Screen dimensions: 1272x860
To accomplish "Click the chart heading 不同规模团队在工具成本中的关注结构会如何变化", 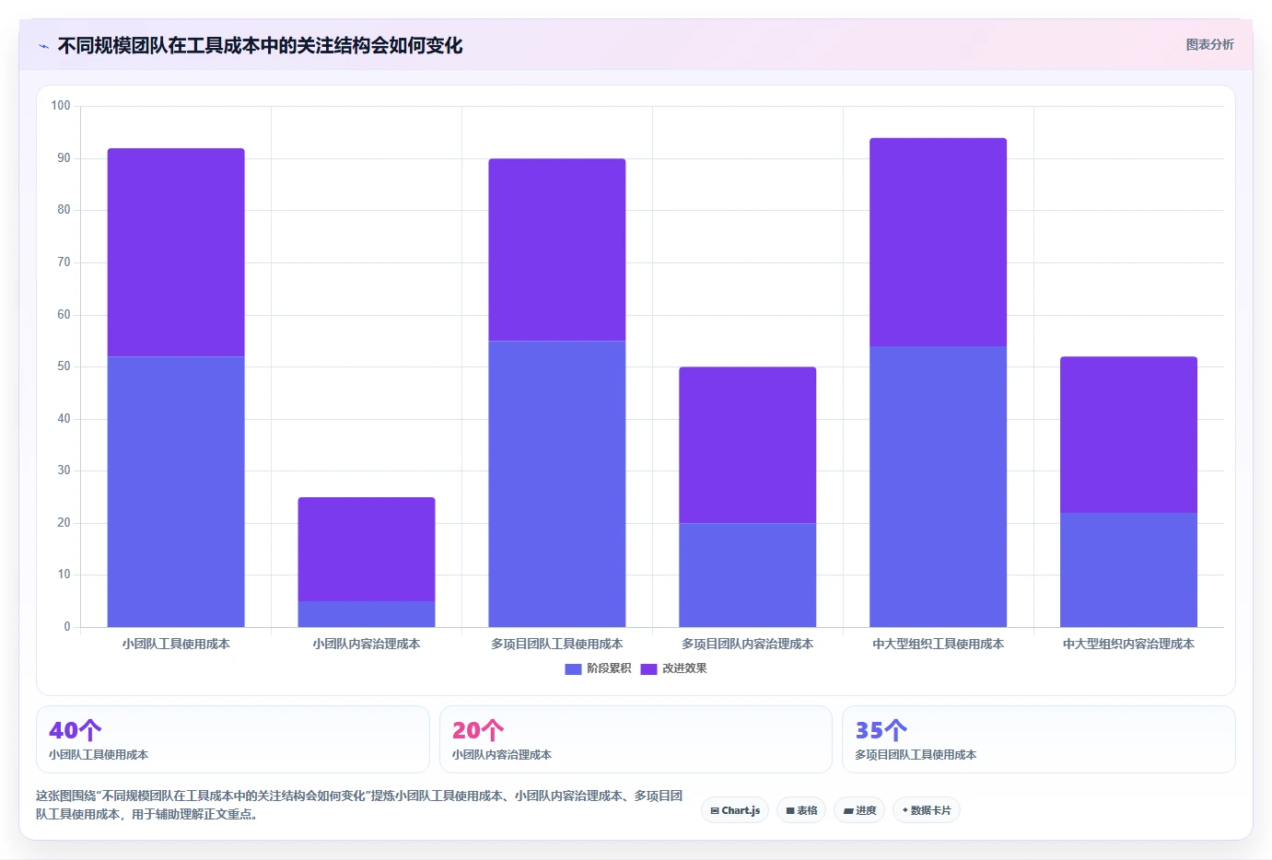I will pyautogui.click(x=260, y=46).
